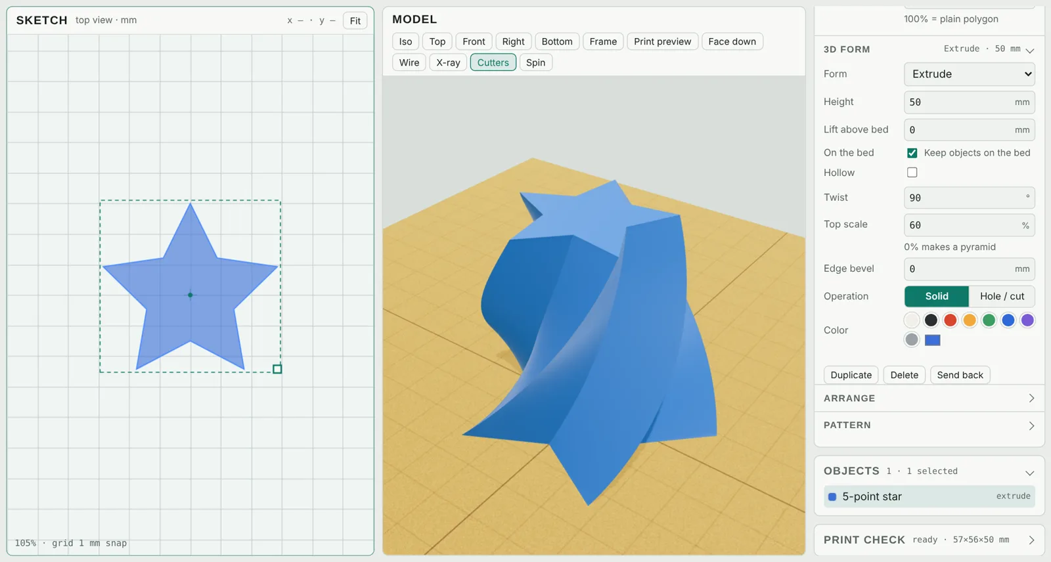Pick the white color swatch

coord(912,320)
